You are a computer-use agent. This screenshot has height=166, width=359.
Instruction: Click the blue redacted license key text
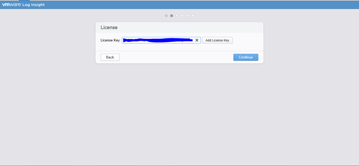click(158, 40)
